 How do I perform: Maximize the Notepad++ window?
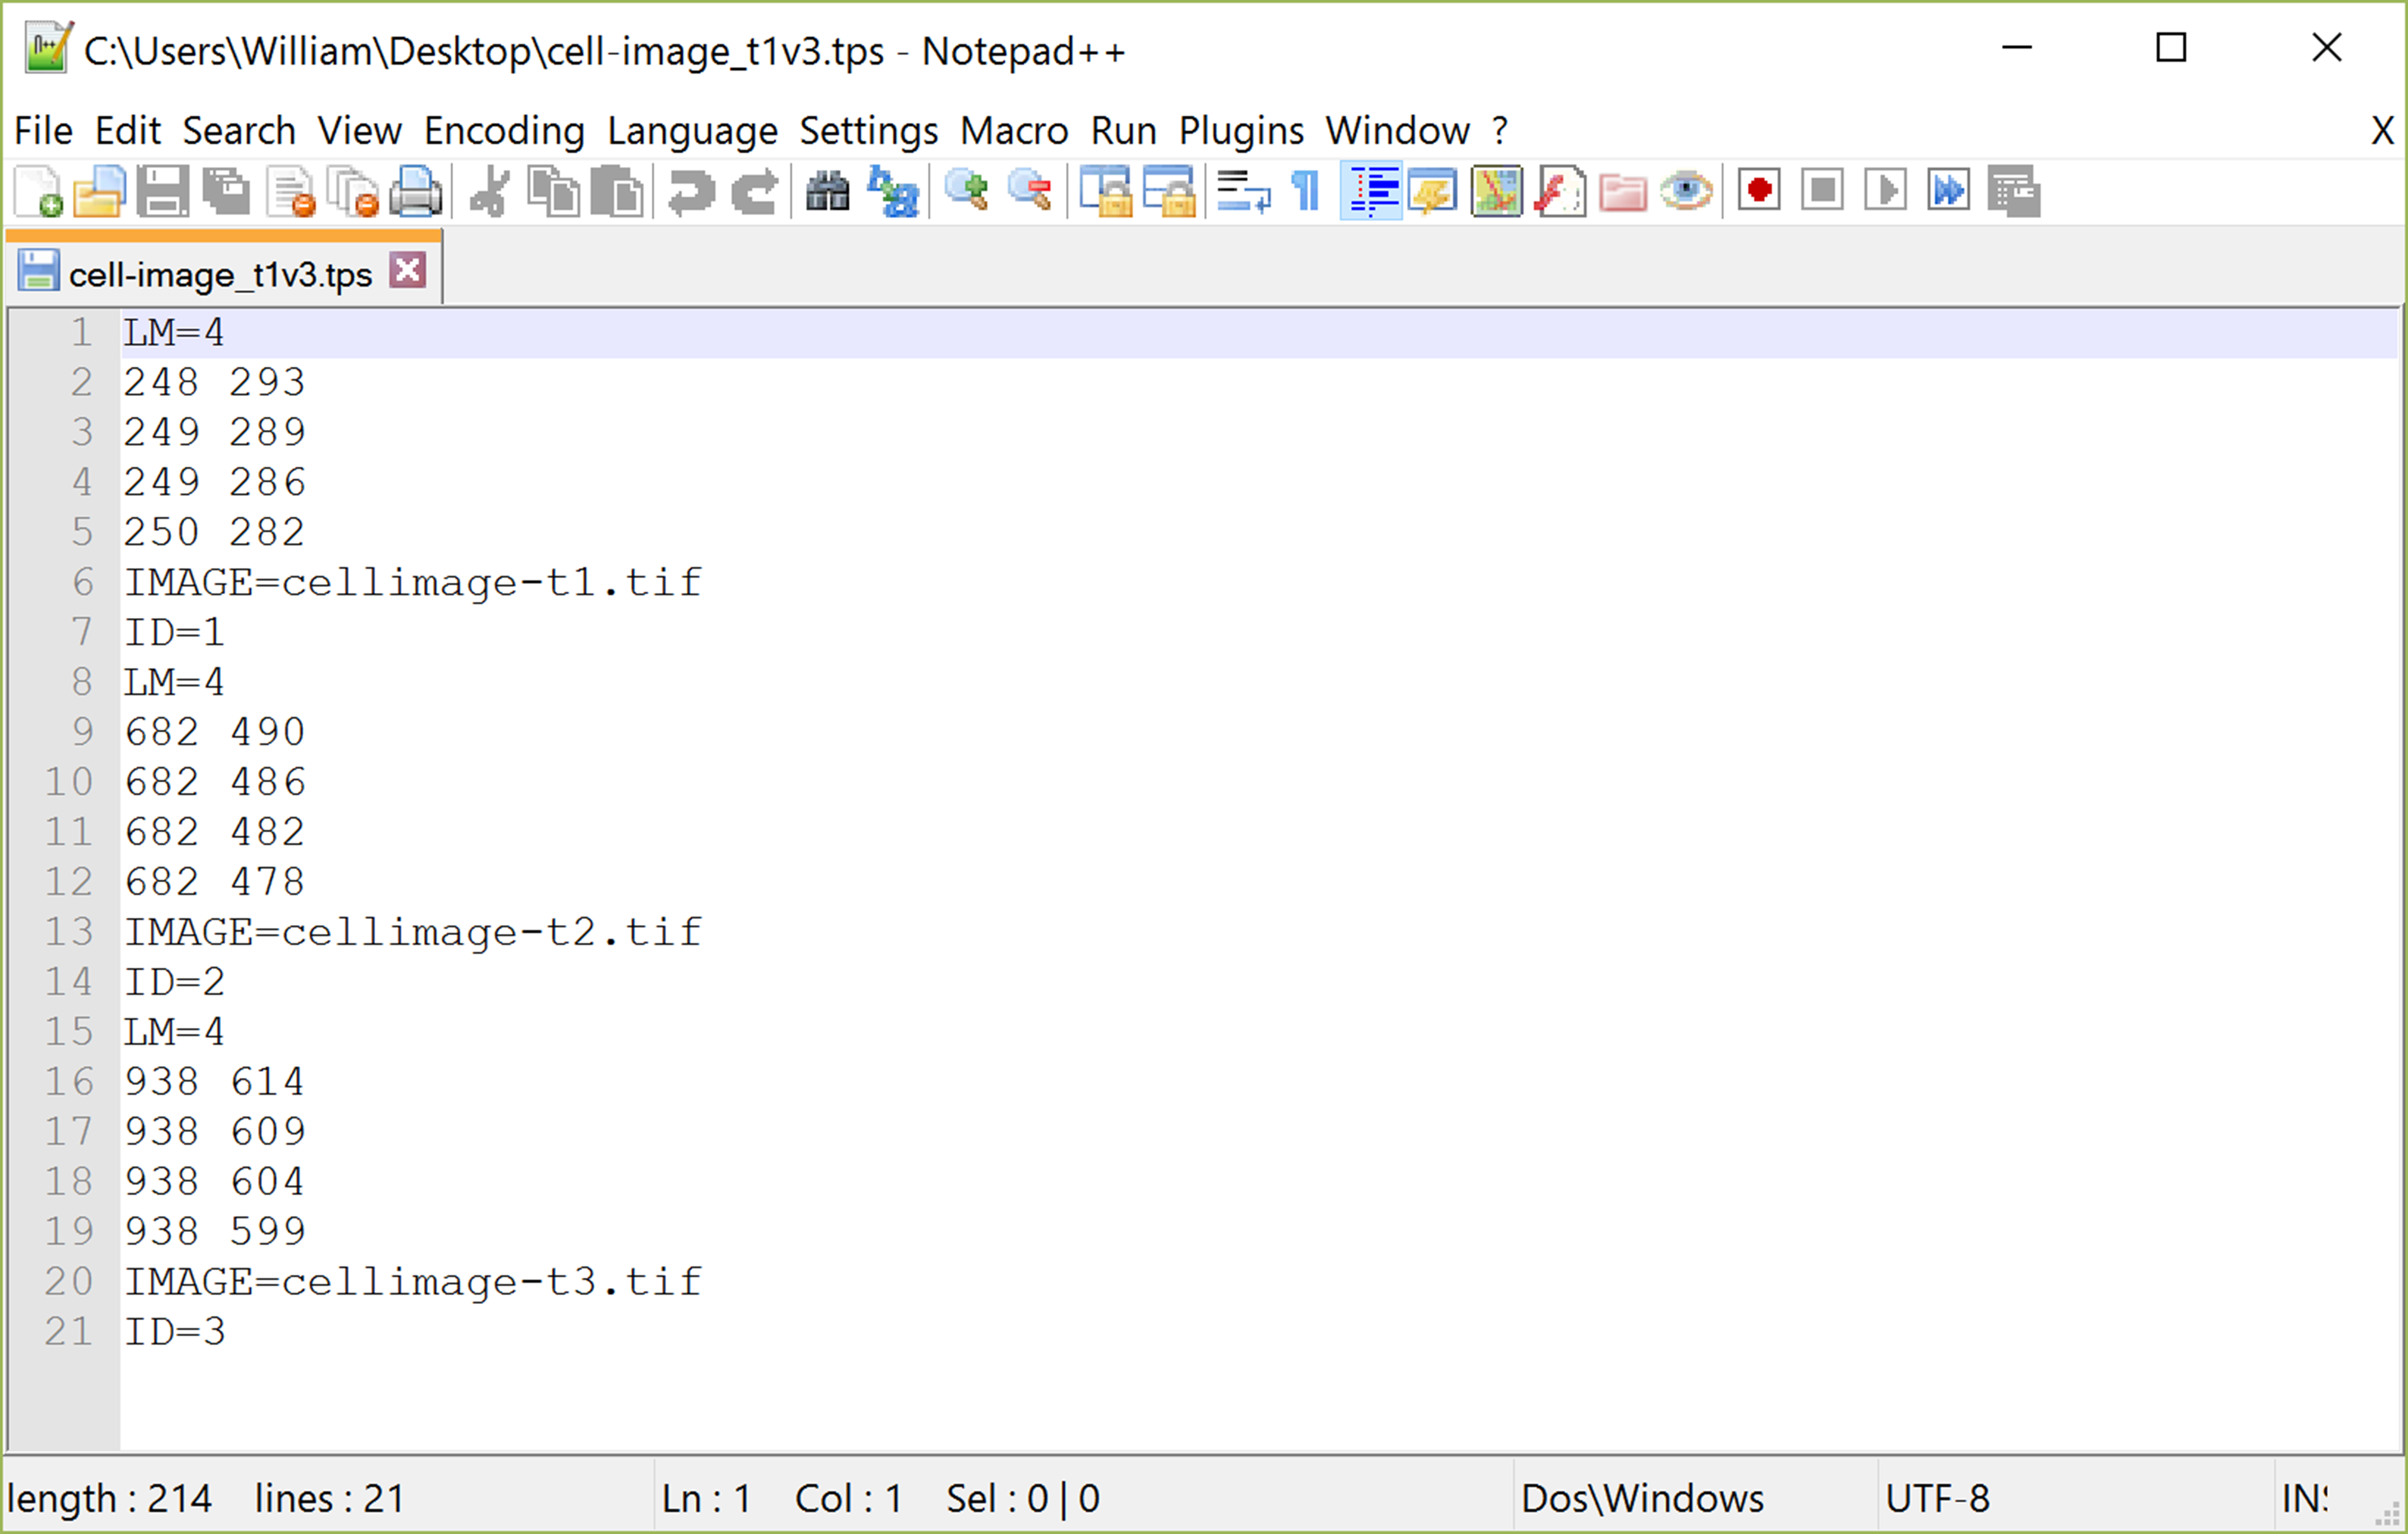point(2171,47)
